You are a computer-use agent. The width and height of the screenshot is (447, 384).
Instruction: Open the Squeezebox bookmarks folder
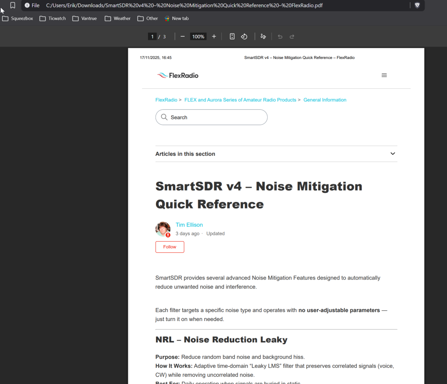pos(18,18)
